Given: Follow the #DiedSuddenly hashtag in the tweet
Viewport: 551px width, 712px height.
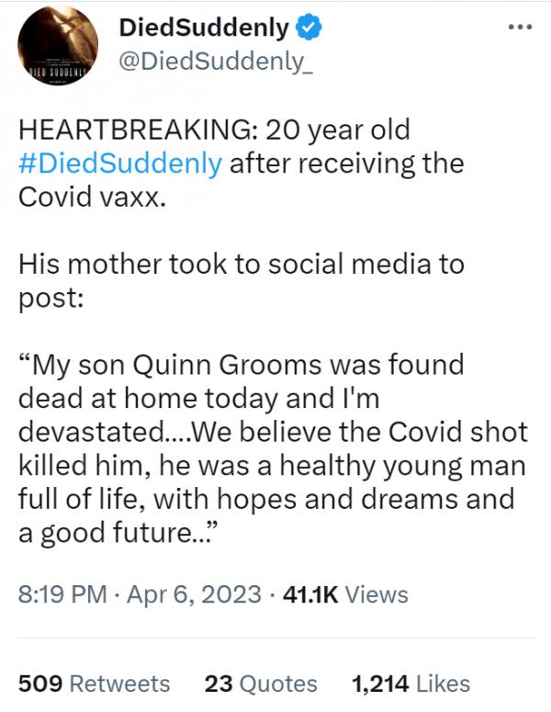Looking at the screenshot, I should [120, 164].
